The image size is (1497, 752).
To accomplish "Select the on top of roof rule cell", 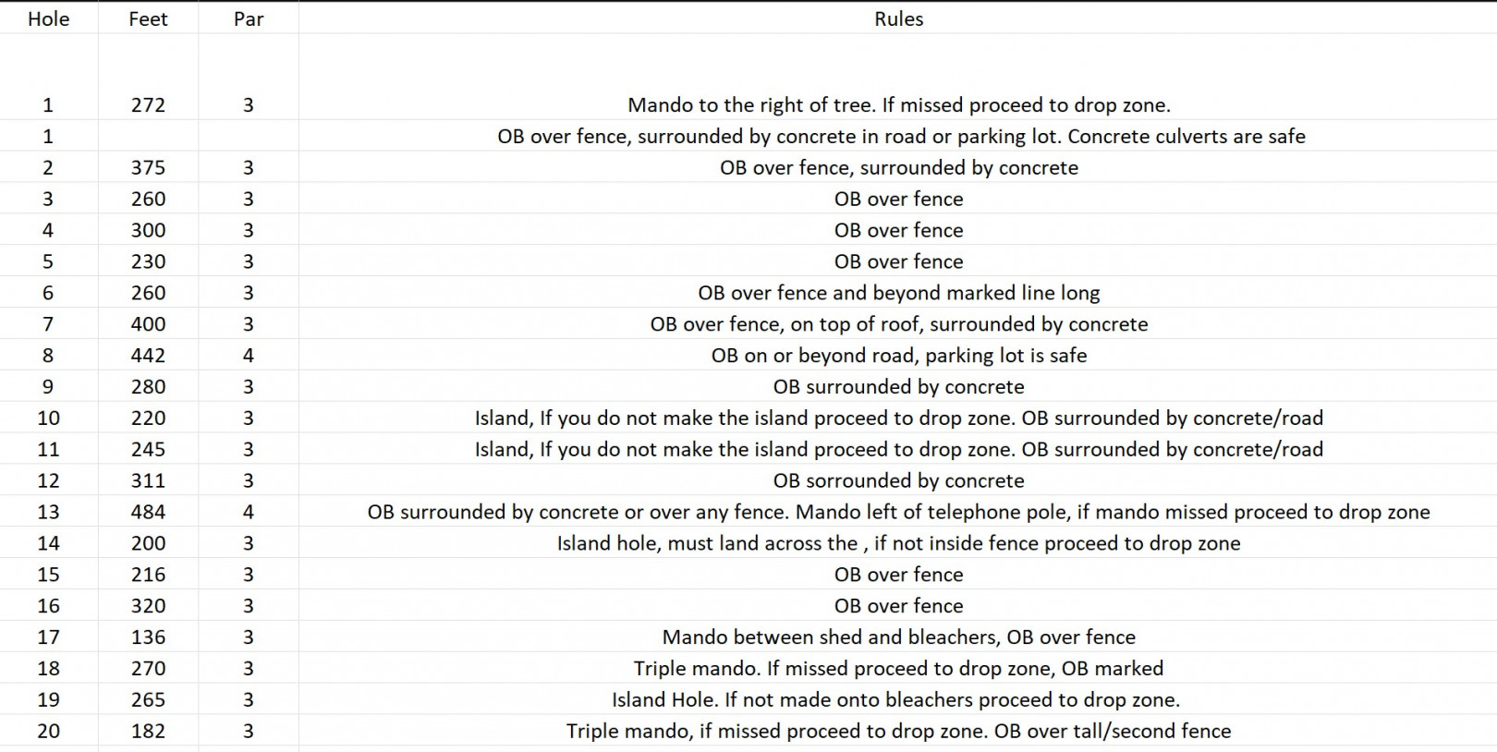I will click(898, 324).
